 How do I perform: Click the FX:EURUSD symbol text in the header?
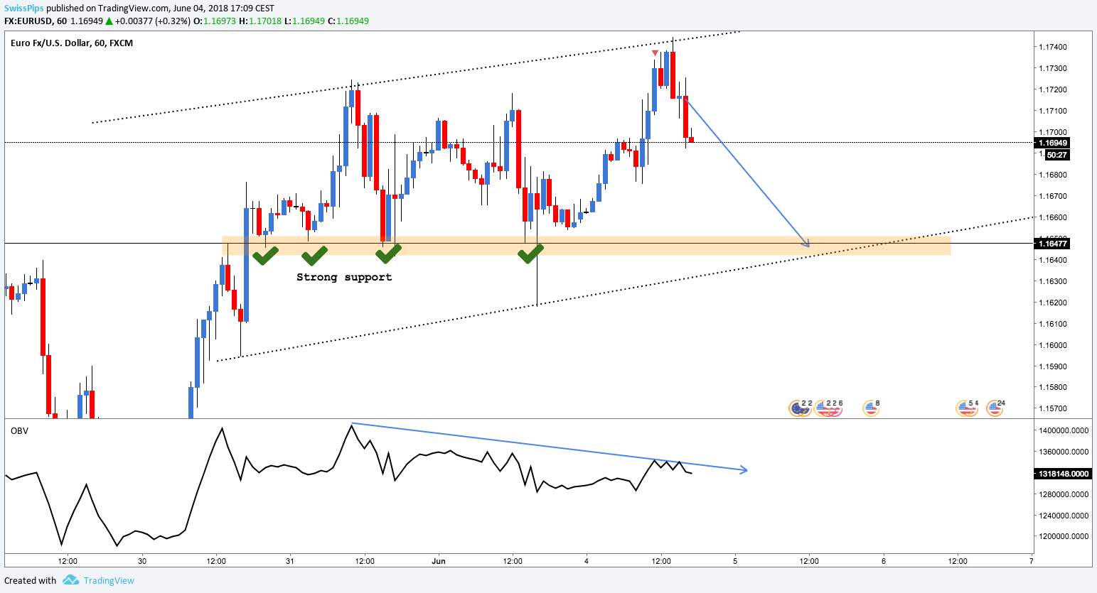coord(28,21)
